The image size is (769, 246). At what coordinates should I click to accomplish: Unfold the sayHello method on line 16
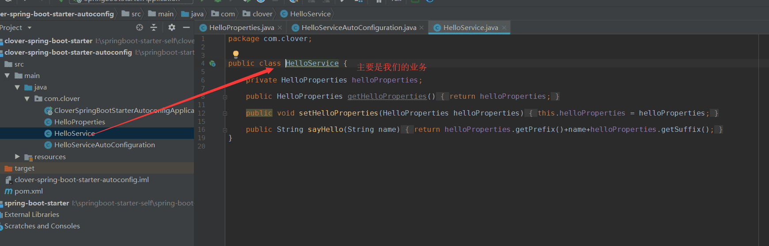225,130
